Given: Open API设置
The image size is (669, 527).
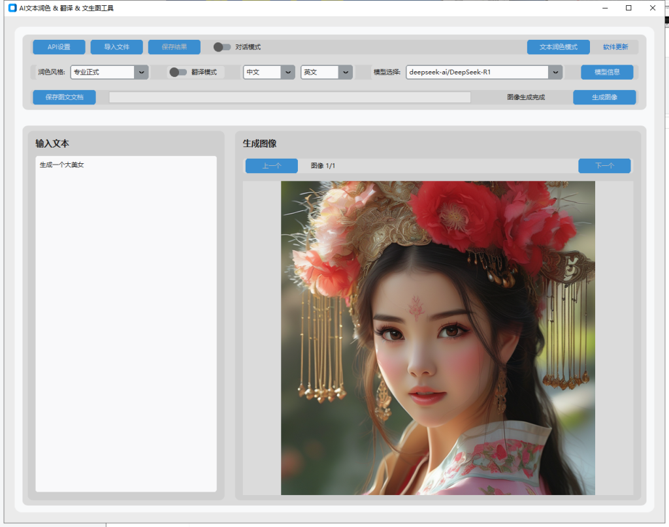Looking at the screenshot, I should click(59, 47).
